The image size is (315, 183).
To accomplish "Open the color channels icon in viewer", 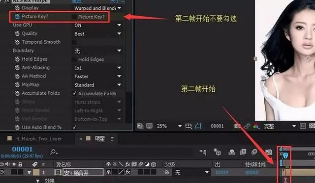I will click(x=256, y=126).
